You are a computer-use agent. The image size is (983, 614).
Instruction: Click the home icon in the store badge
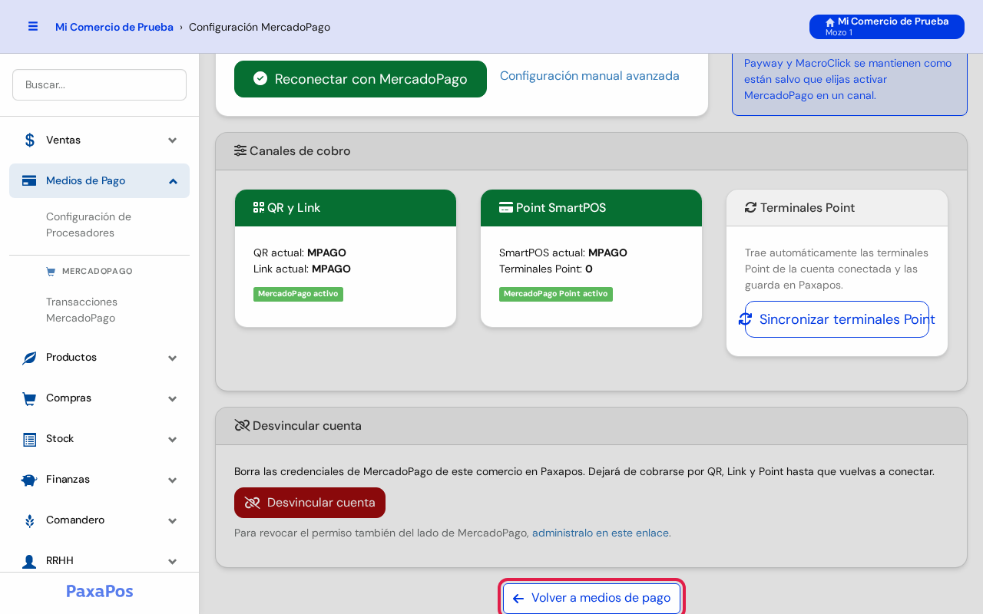830,22
